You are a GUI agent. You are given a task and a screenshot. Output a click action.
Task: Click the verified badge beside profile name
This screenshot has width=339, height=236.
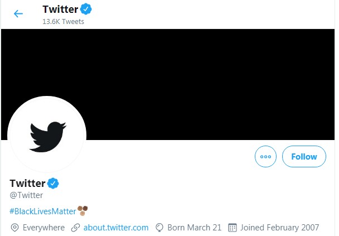(x=53, y=183)
